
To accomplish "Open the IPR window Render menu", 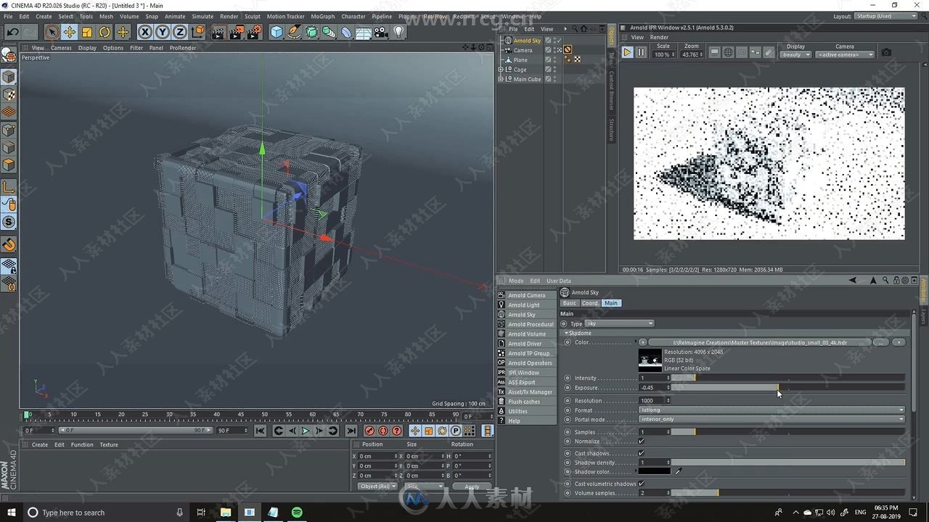I will pos(659,37).
